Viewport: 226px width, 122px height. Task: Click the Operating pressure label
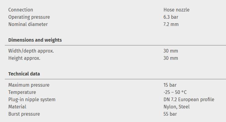[29, 17]
